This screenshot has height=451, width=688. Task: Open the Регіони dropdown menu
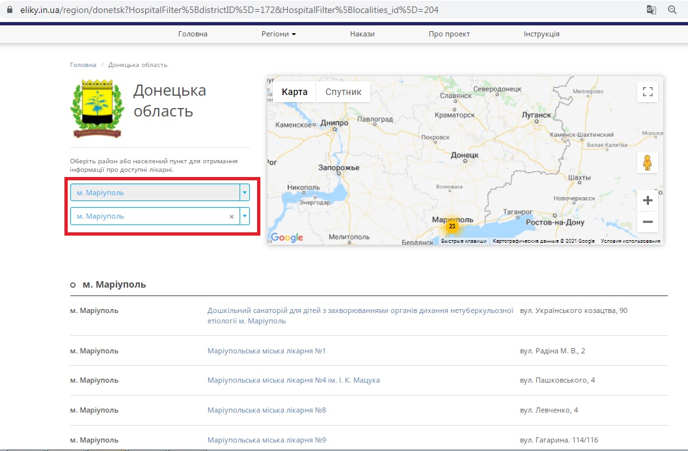pos(279,34)
